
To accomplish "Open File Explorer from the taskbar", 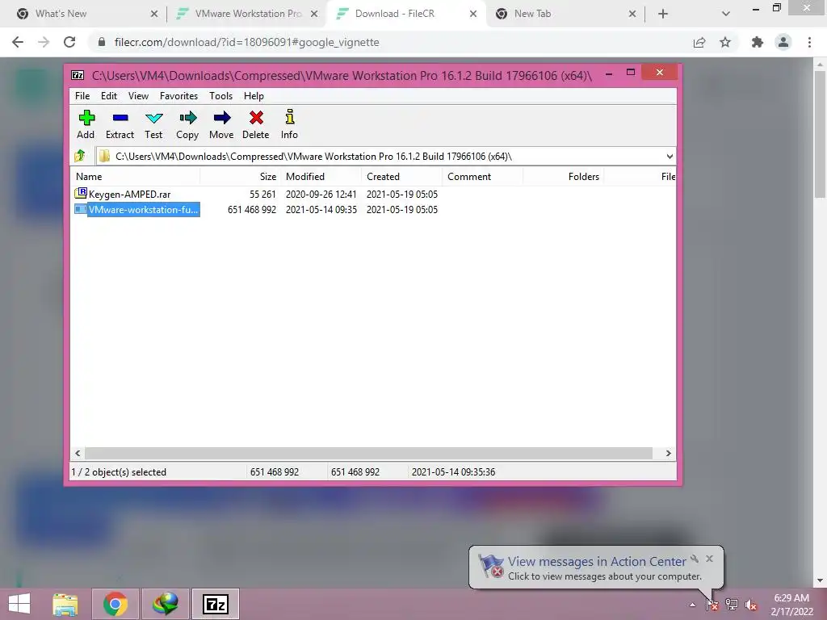I will (x=65, y=604).
